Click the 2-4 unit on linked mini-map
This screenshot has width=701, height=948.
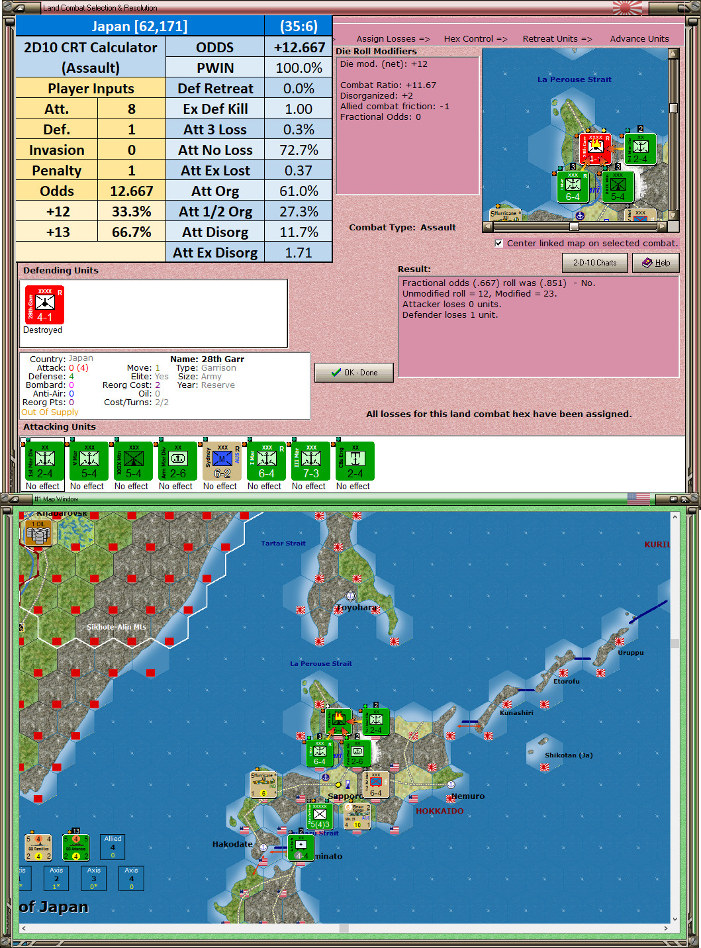coord(641,150)
